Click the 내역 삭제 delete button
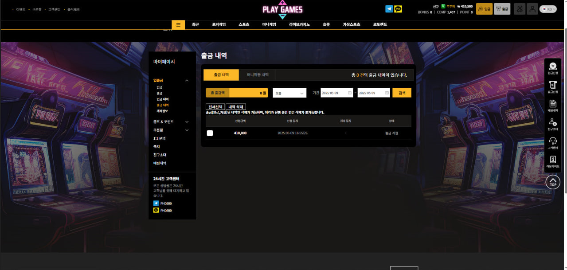The width and height of the screenshot is (567, 270). pyautogui.click(x=236, y=107)
